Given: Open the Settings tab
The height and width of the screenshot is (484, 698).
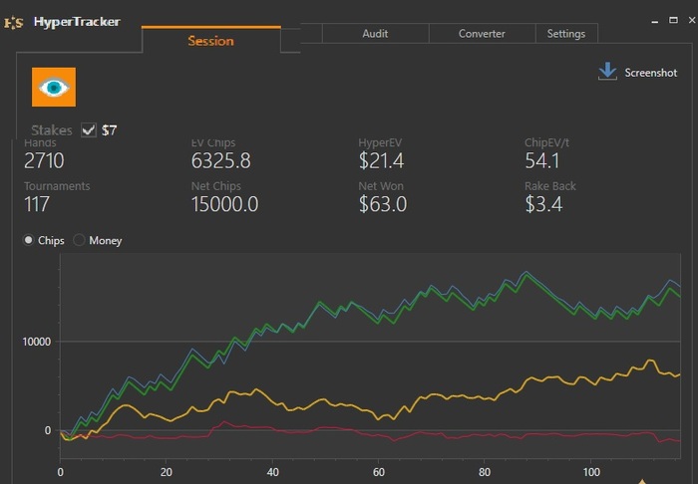Looking at the screenshot, I should pos(566,34).
